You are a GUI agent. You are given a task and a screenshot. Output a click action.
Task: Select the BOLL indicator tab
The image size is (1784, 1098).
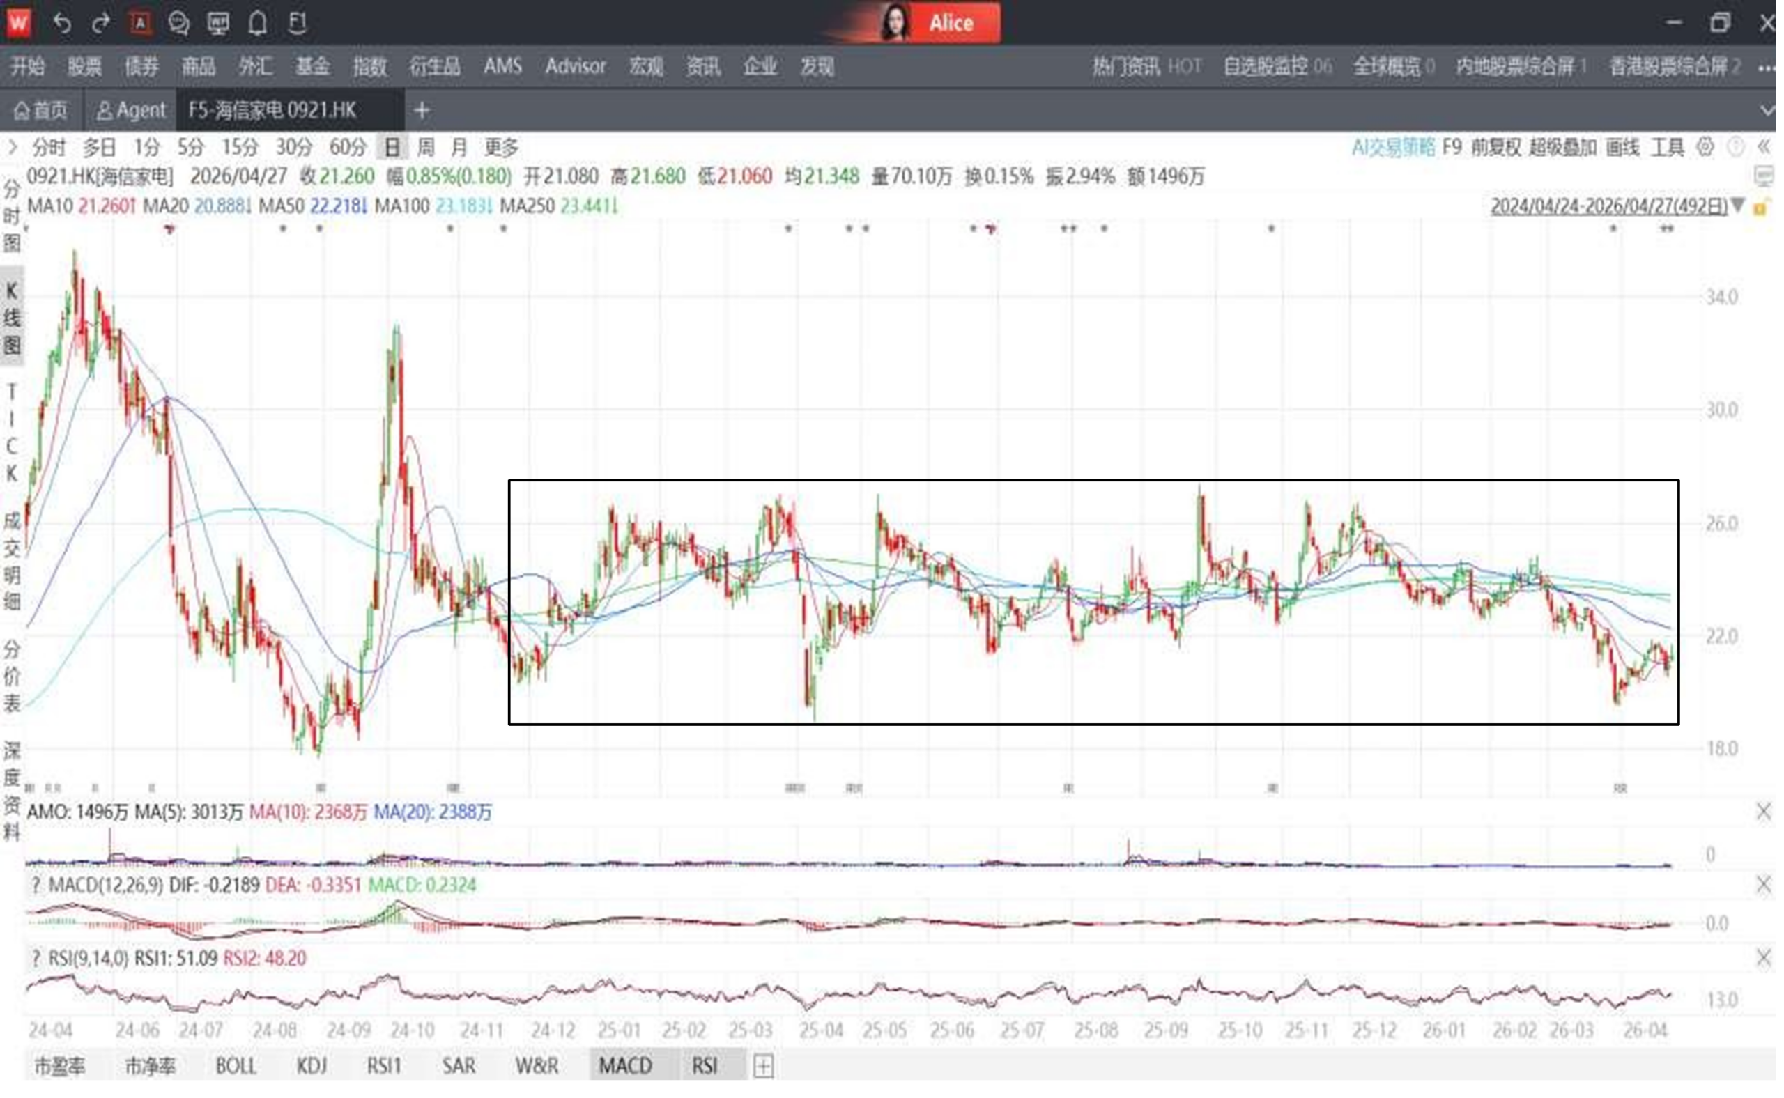tap(236, 1065)
